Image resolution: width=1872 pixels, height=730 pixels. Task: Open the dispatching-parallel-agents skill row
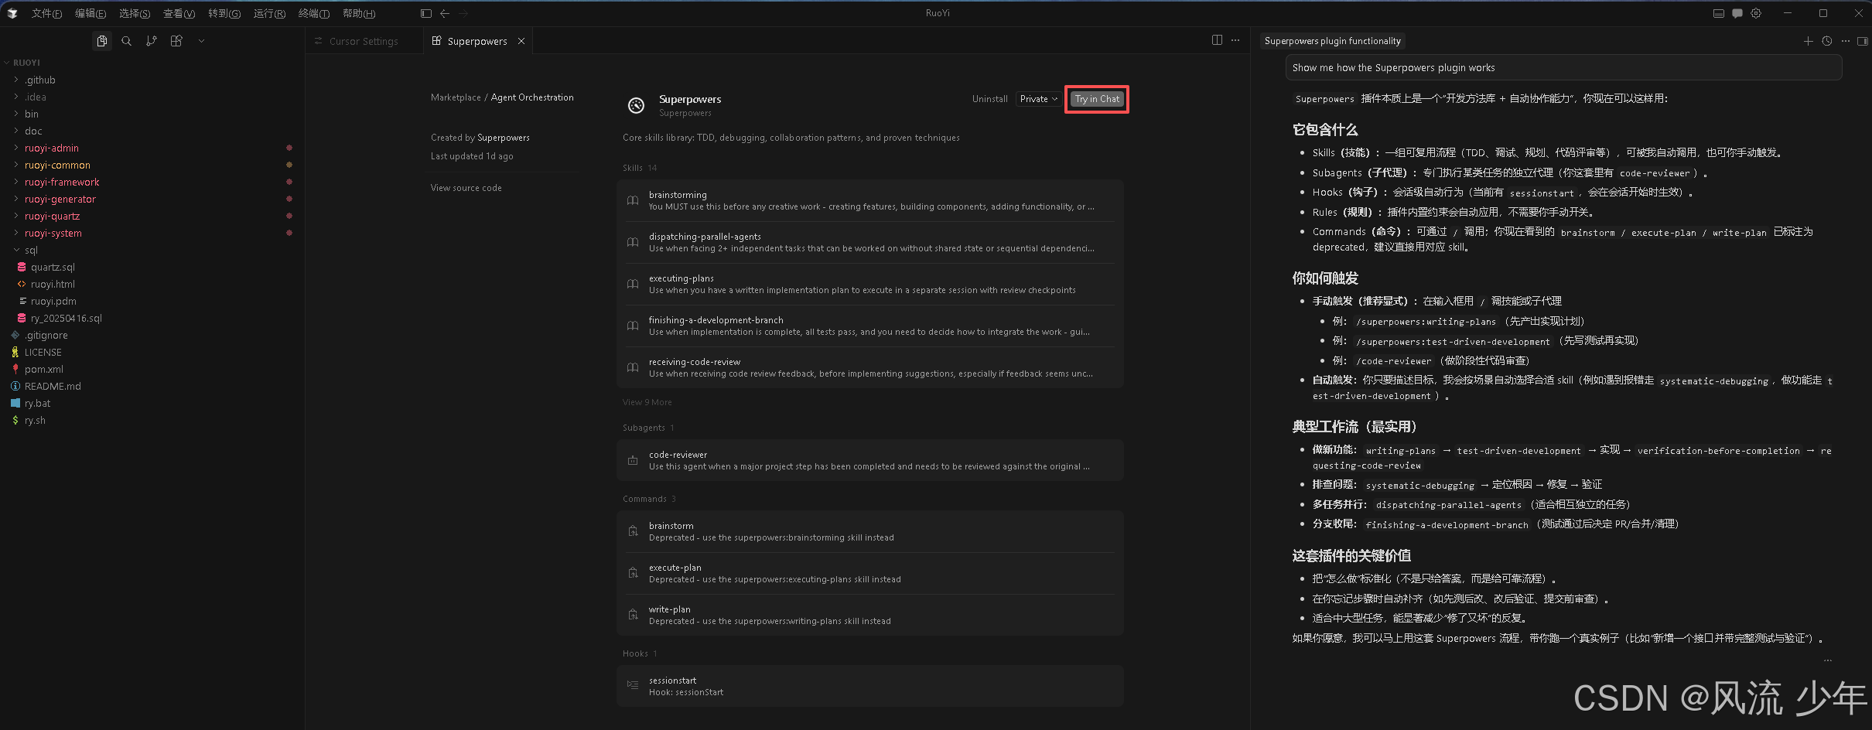[870, 242]
